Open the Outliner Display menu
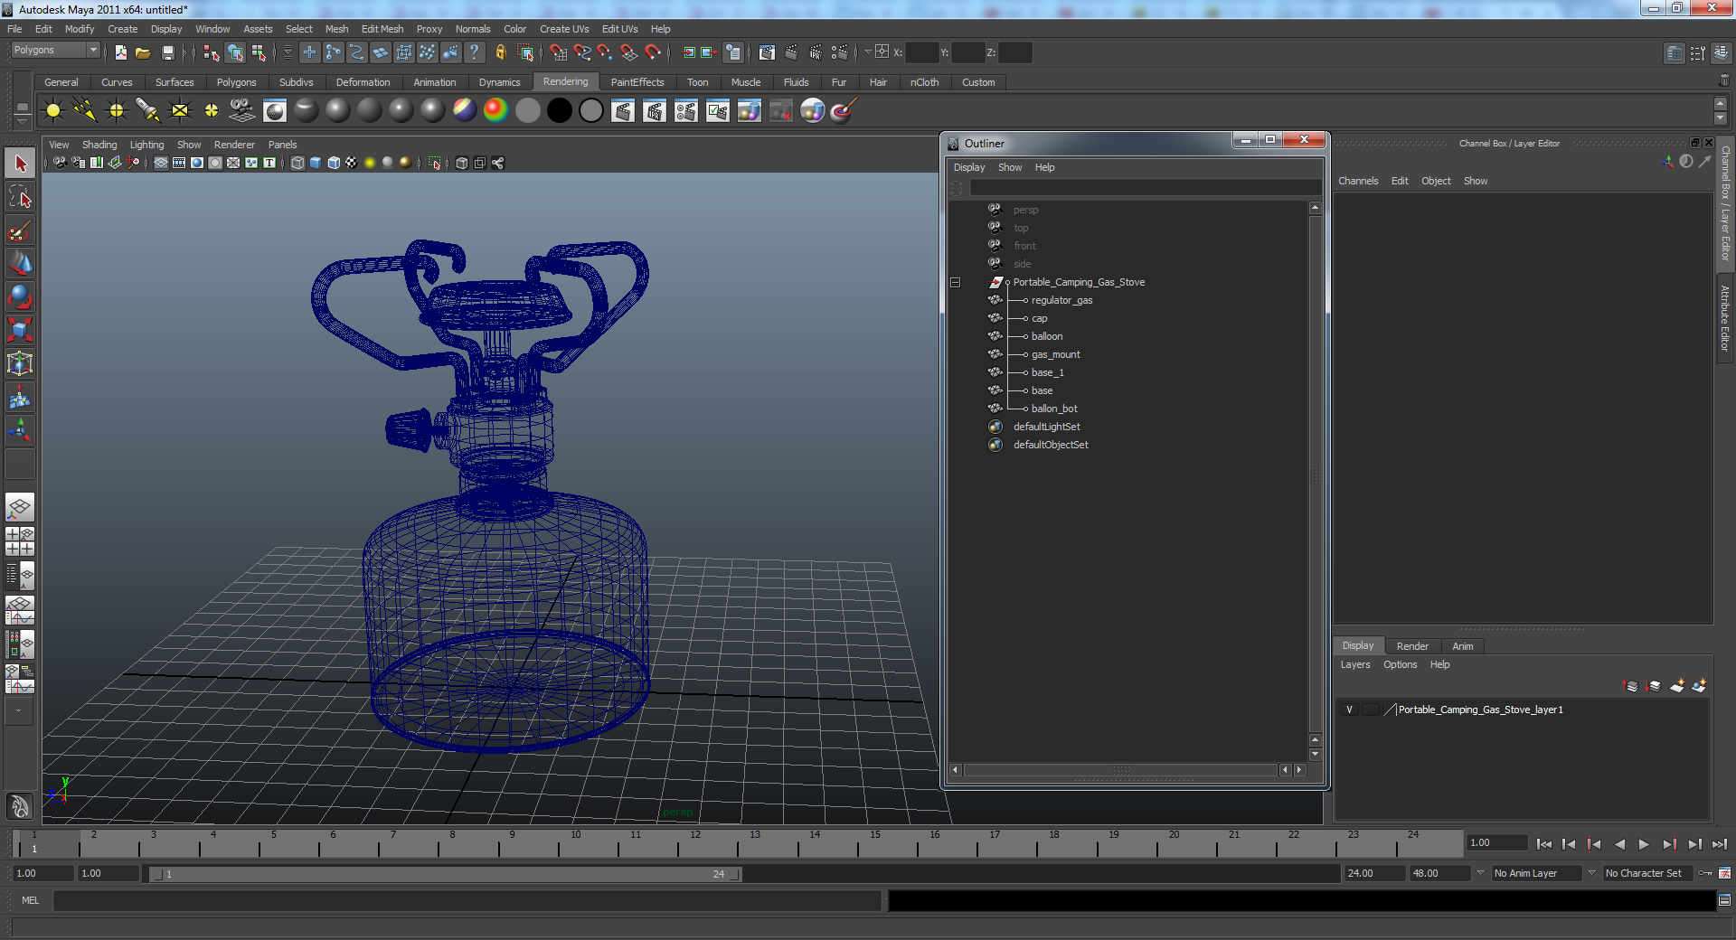 click(969, 168)
